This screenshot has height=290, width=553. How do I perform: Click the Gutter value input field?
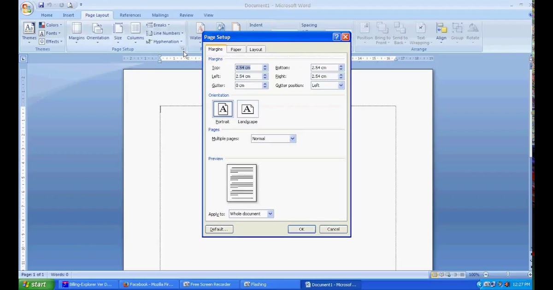point(248,85)
